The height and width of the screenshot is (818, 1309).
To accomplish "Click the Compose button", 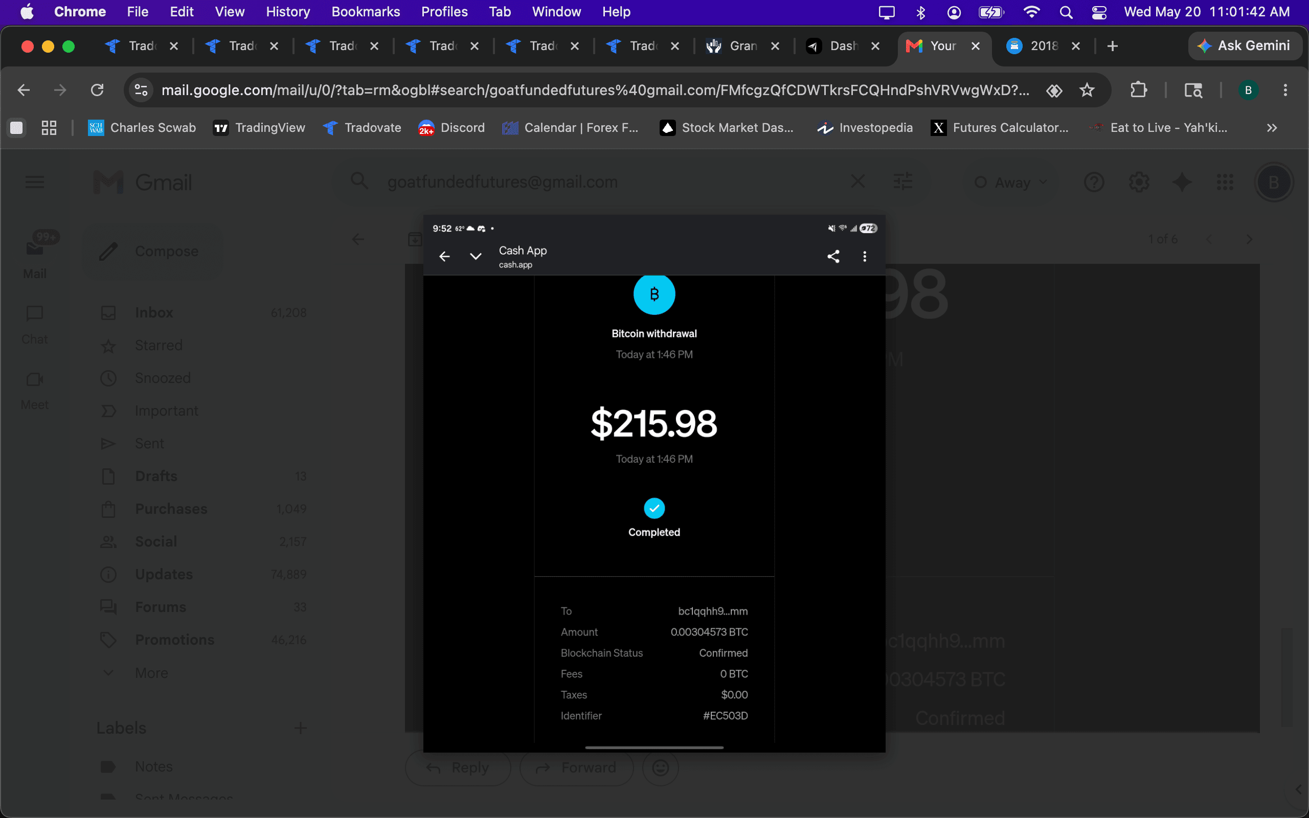I will [x=152, y=252].
